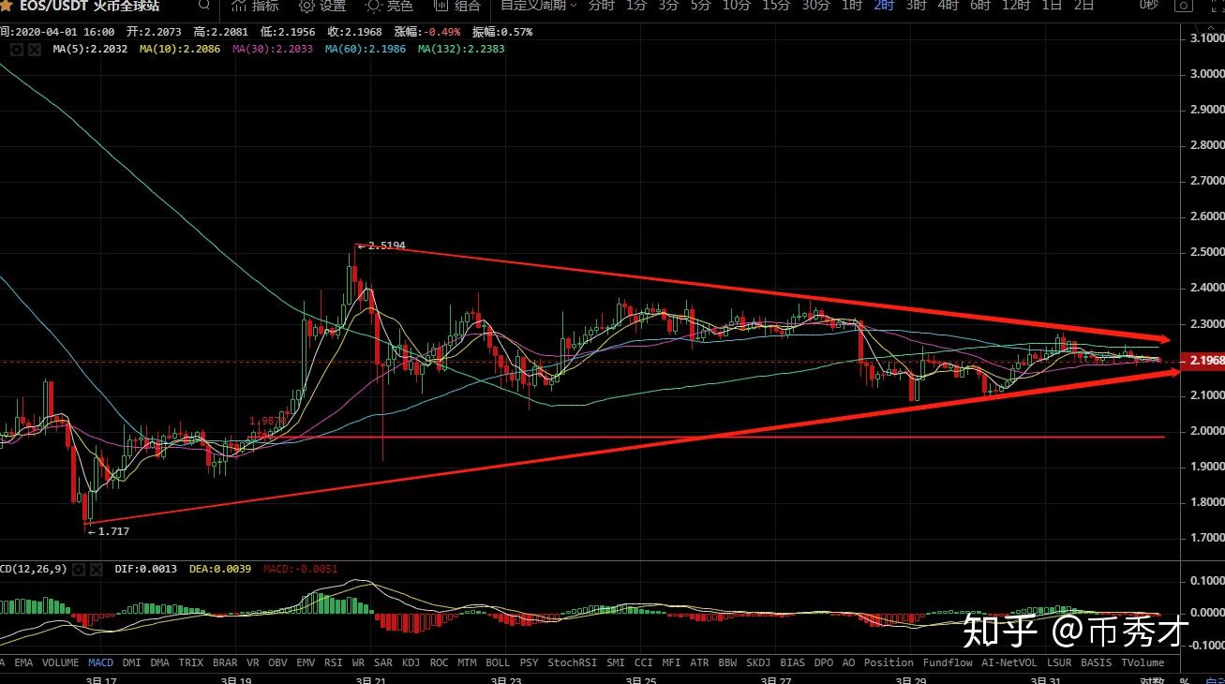The width and height of the screenshot is (1225, 684).
Task: Open the symbol search magnifier
Action: 203,5
